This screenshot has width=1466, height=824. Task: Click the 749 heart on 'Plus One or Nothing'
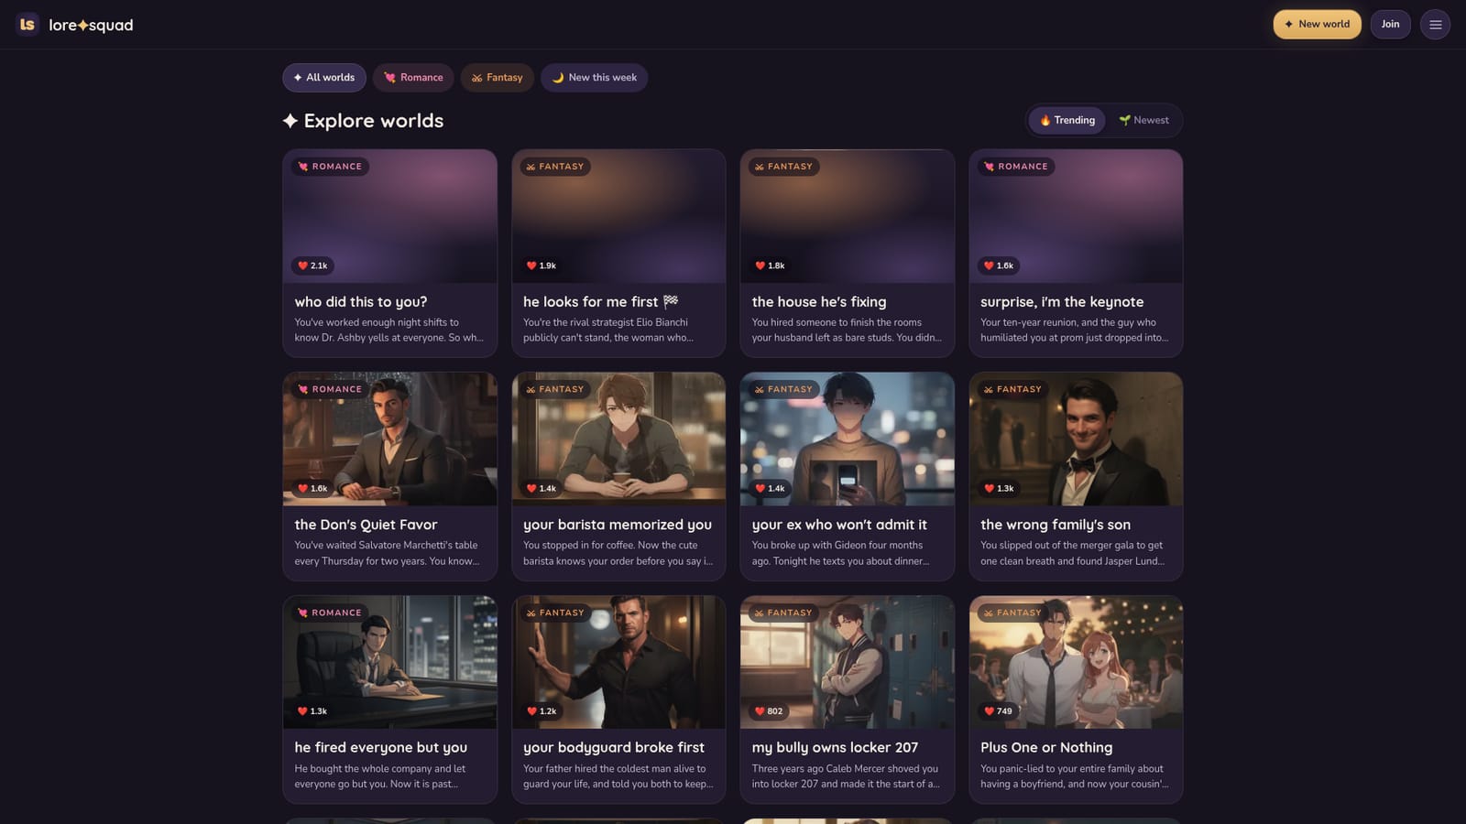point(998,711)
